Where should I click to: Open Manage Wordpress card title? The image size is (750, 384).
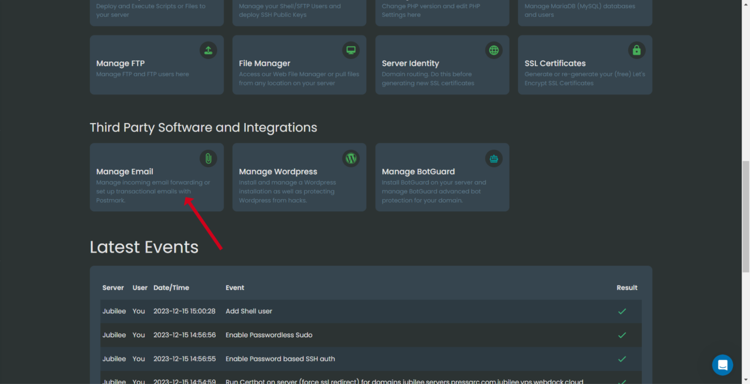[x=278, y=172]
